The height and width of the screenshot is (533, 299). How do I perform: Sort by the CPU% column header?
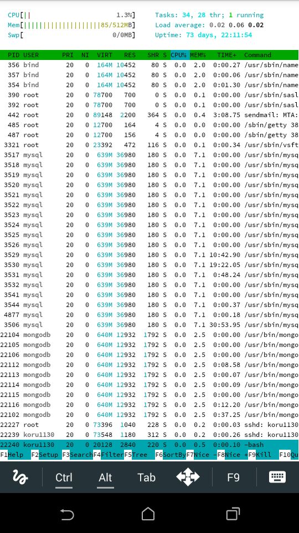[x=179, y=55]
